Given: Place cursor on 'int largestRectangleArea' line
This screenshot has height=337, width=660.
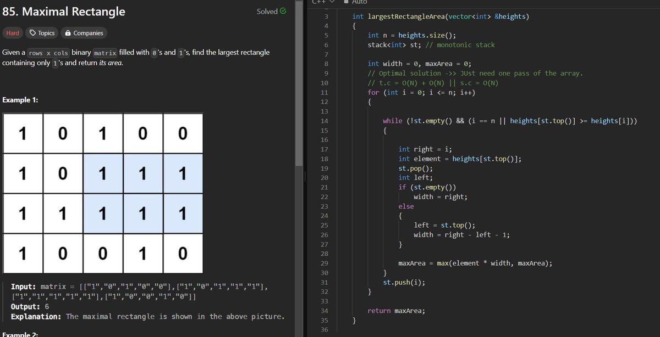Looking at the screenshot, I should tap(441, 16).
